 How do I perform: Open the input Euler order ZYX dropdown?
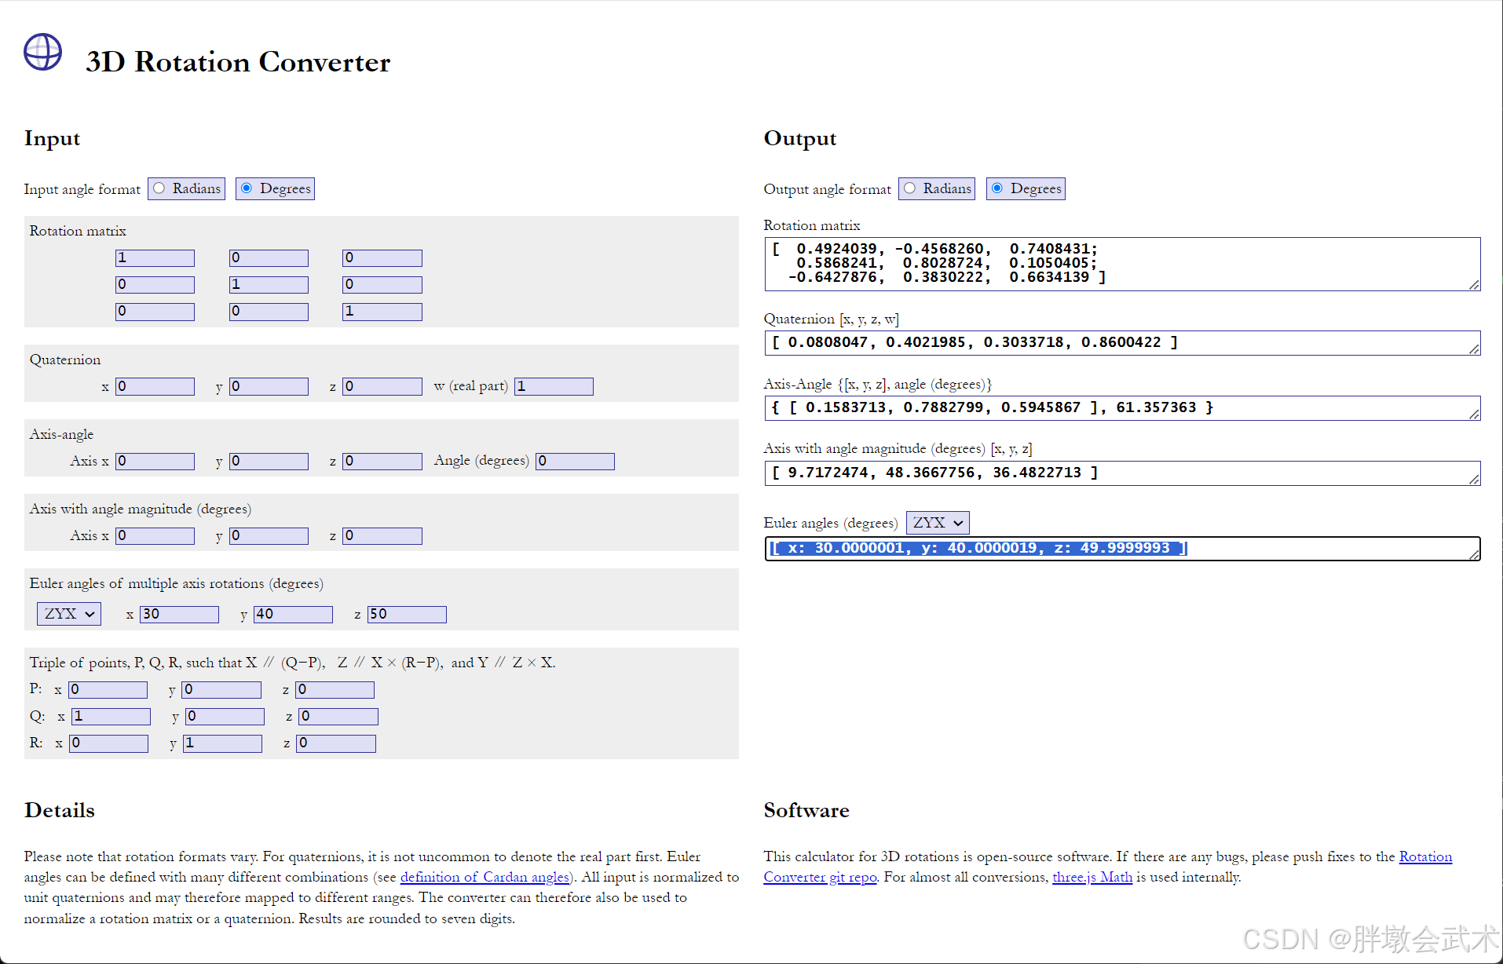(x=69, y=614)
